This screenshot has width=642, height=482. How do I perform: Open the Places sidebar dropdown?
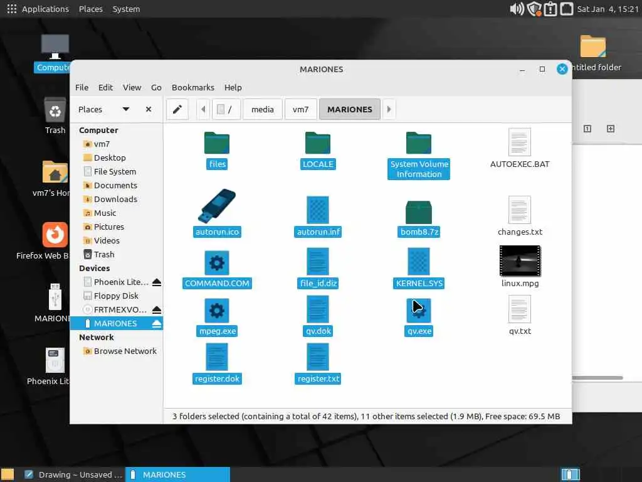126,109
